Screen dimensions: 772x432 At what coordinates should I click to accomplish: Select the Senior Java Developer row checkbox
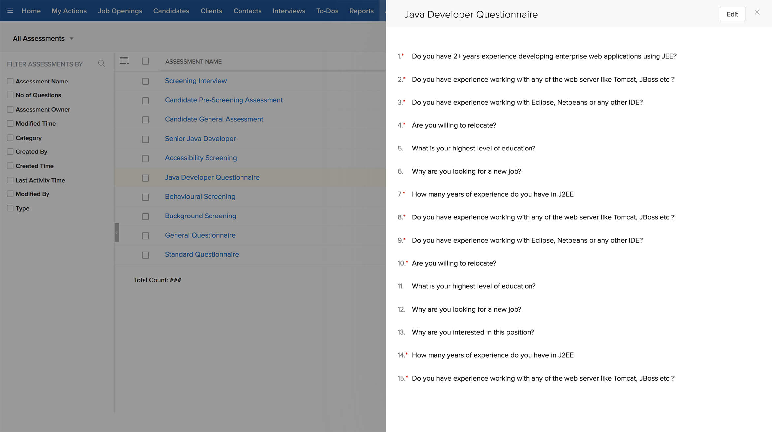[x=145, y=139]
